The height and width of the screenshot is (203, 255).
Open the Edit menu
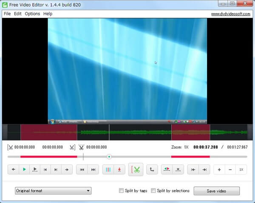(18, 14)
